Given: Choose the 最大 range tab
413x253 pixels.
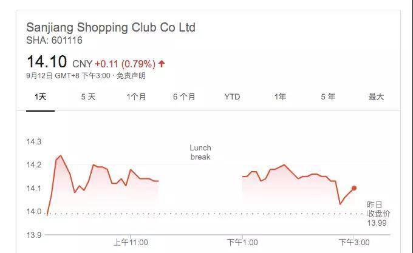Looking at the screenshot, I should (x=376, y=97).
